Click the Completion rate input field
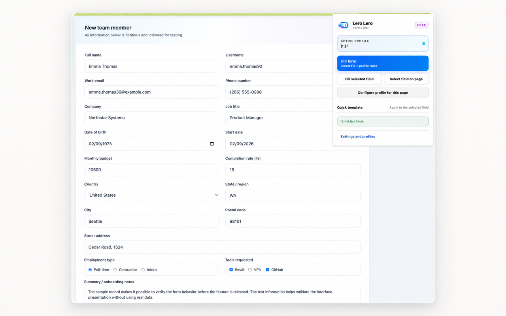This screenshot has width=506, height=316. (293, 170)
